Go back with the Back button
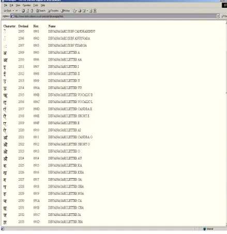This screenshot has width=227, height=234. 8,11
